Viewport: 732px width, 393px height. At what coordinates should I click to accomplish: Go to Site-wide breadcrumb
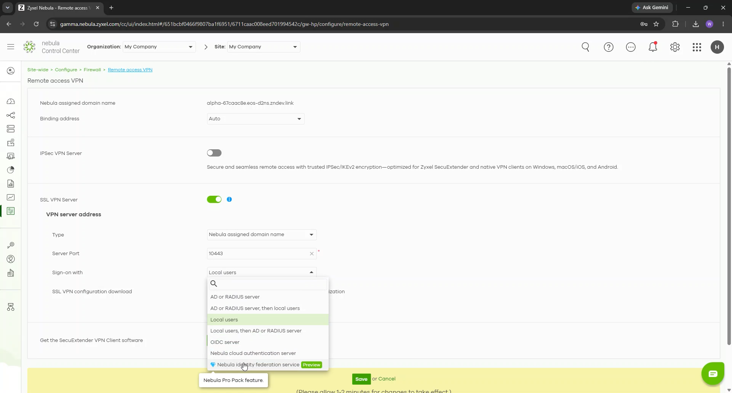(x=38, y=70)
